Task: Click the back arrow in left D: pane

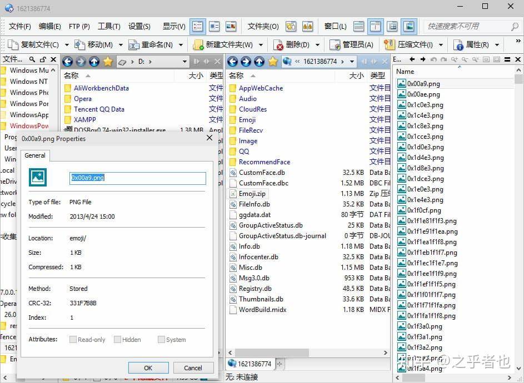Action: tap(67, 62)
